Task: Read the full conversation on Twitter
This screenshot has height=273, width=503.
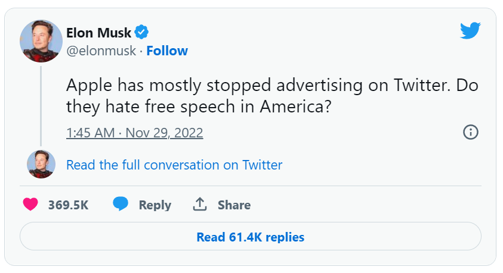Action: click(x=174, y=165)
